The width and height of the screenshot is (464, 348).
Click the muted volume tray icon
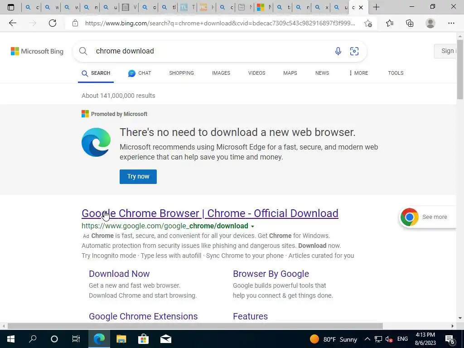coord(389,339)
